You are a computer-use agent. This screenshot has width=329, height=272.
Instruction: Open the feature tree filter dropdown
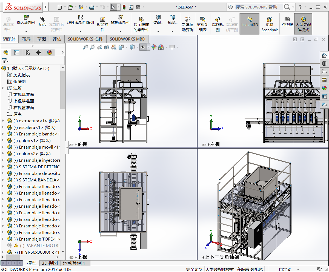pyautogui.click(x=5, y=60)
